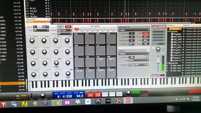Click the grid icon left of the PAN knob
This screenshot has height=113, width=201.
(x=154, y=48)
